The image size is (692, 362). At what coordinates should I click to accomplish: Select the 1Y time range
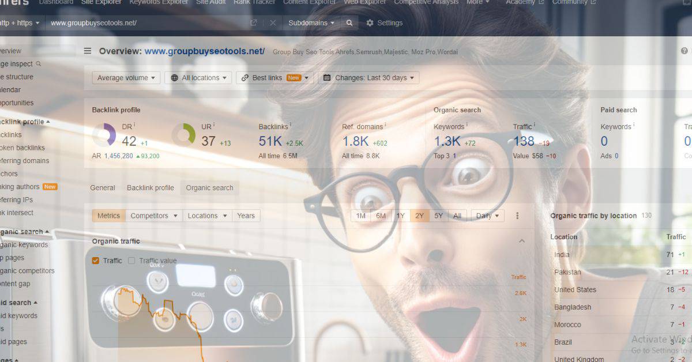tap(400, 216)
